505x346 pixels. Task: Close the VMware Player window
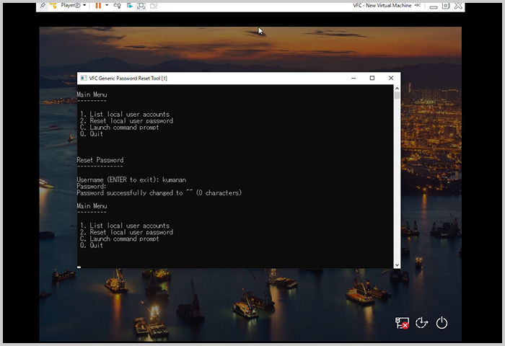click(458, 6)
